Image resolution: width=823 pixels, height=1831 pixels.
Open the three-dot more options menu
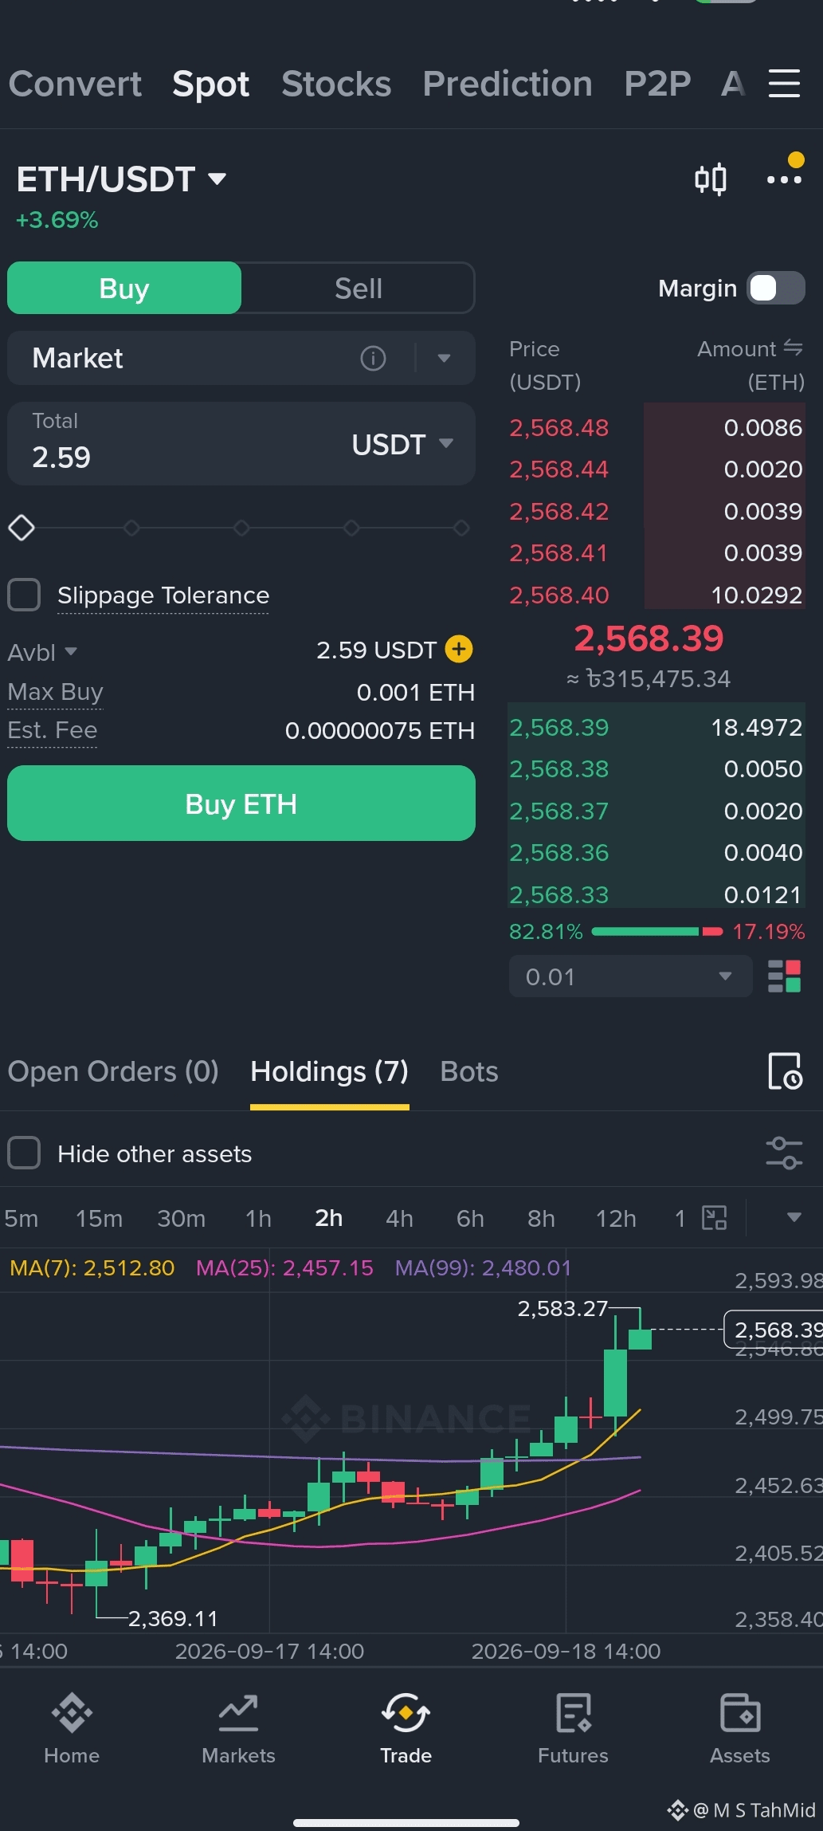point(784,179)
